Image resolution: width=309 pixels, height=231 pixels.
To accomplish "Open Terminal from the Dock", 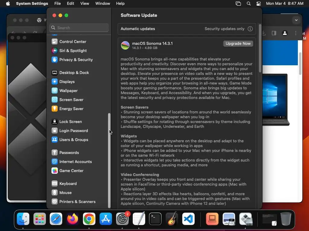I will point(155,219).
